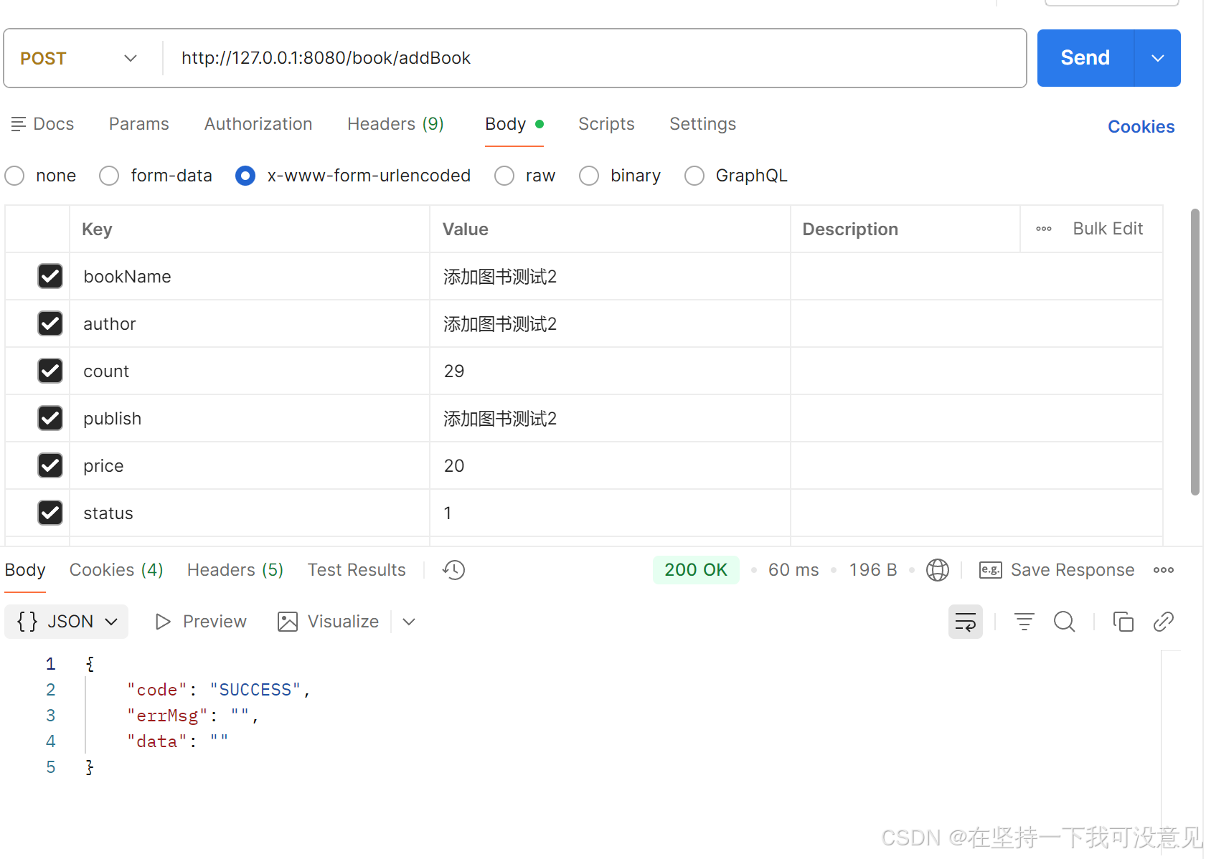Open the response Cookies (4) tab
Screen dimensions: 1206x859
[x=116, y=570]
